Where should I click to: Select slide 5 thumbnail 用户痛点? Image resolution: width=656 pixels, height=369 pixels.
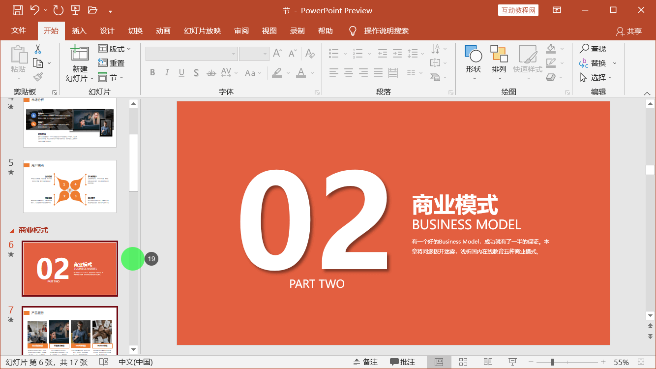coord(70,186)
